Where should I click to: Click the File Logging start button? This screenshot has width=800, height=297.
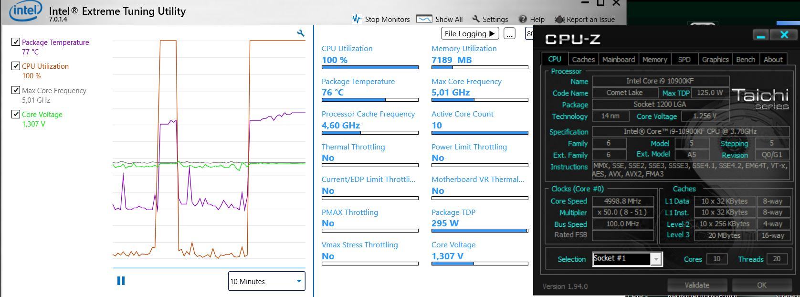tap(470, 33)
